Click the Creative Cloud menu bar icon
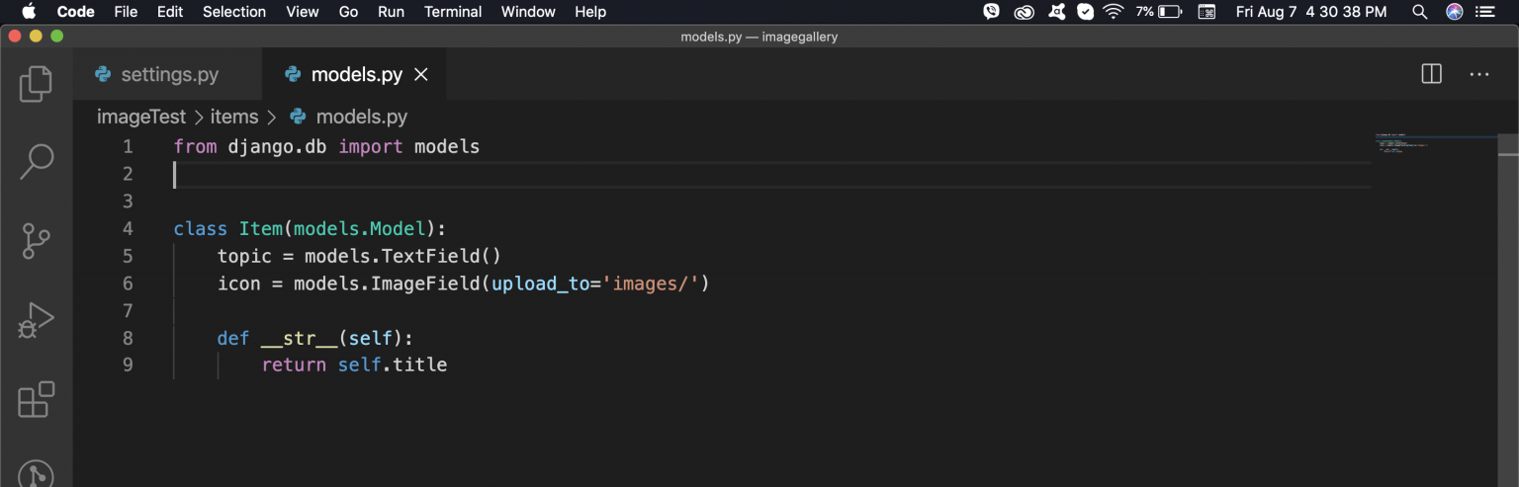 pyautogui.click(x=1025, y=12)
